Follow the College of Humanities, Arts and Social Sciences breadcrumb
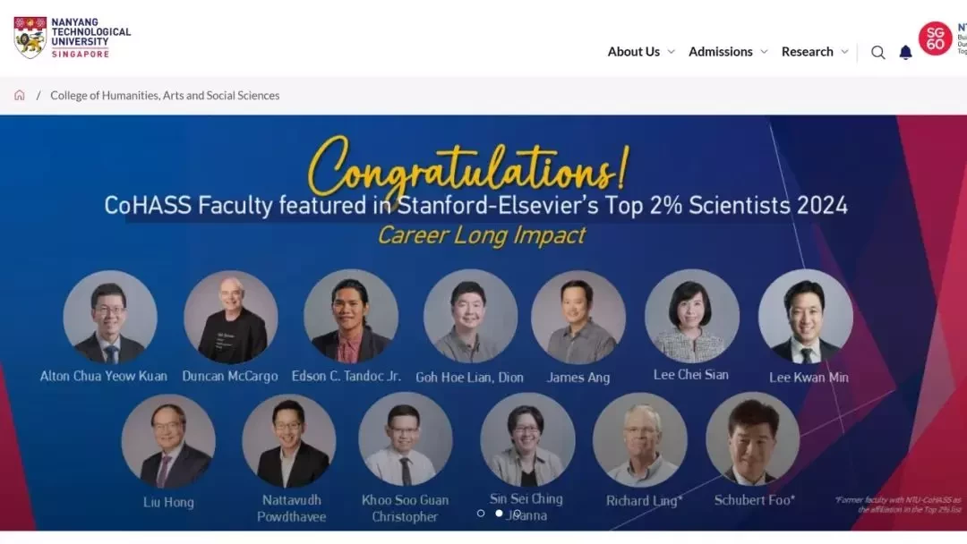 click(165, 96)
